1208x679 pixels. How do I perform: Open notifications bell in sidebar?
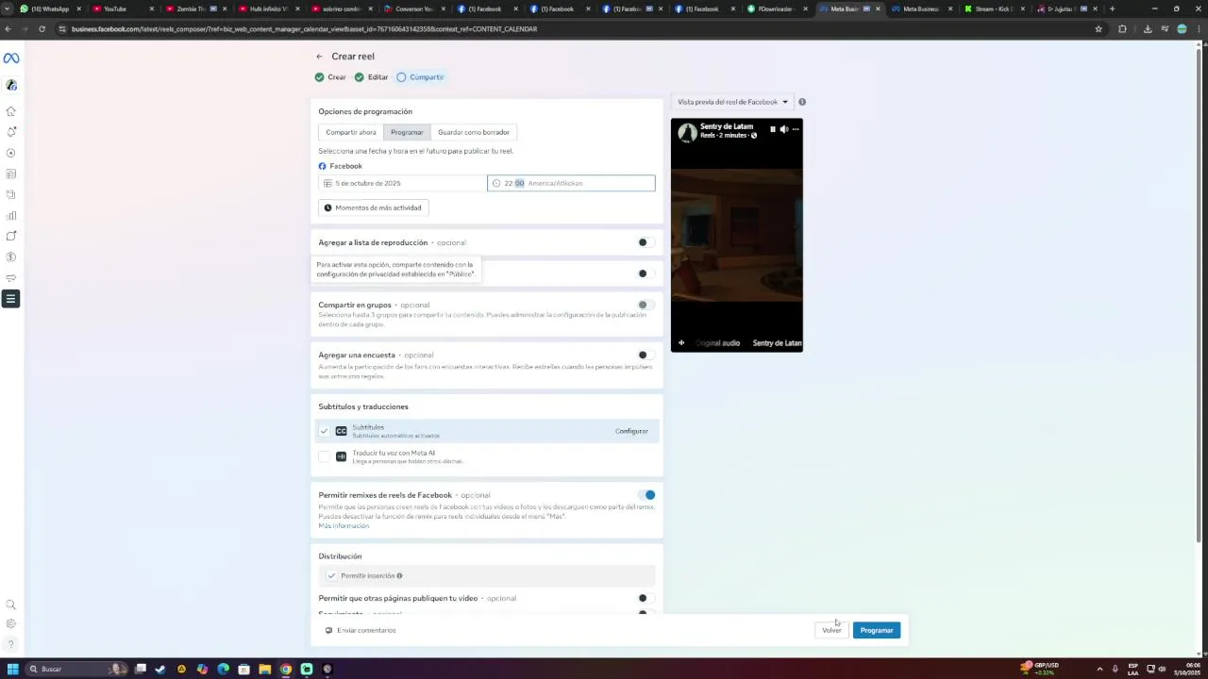pyautogui.click(x=10, y=132)
